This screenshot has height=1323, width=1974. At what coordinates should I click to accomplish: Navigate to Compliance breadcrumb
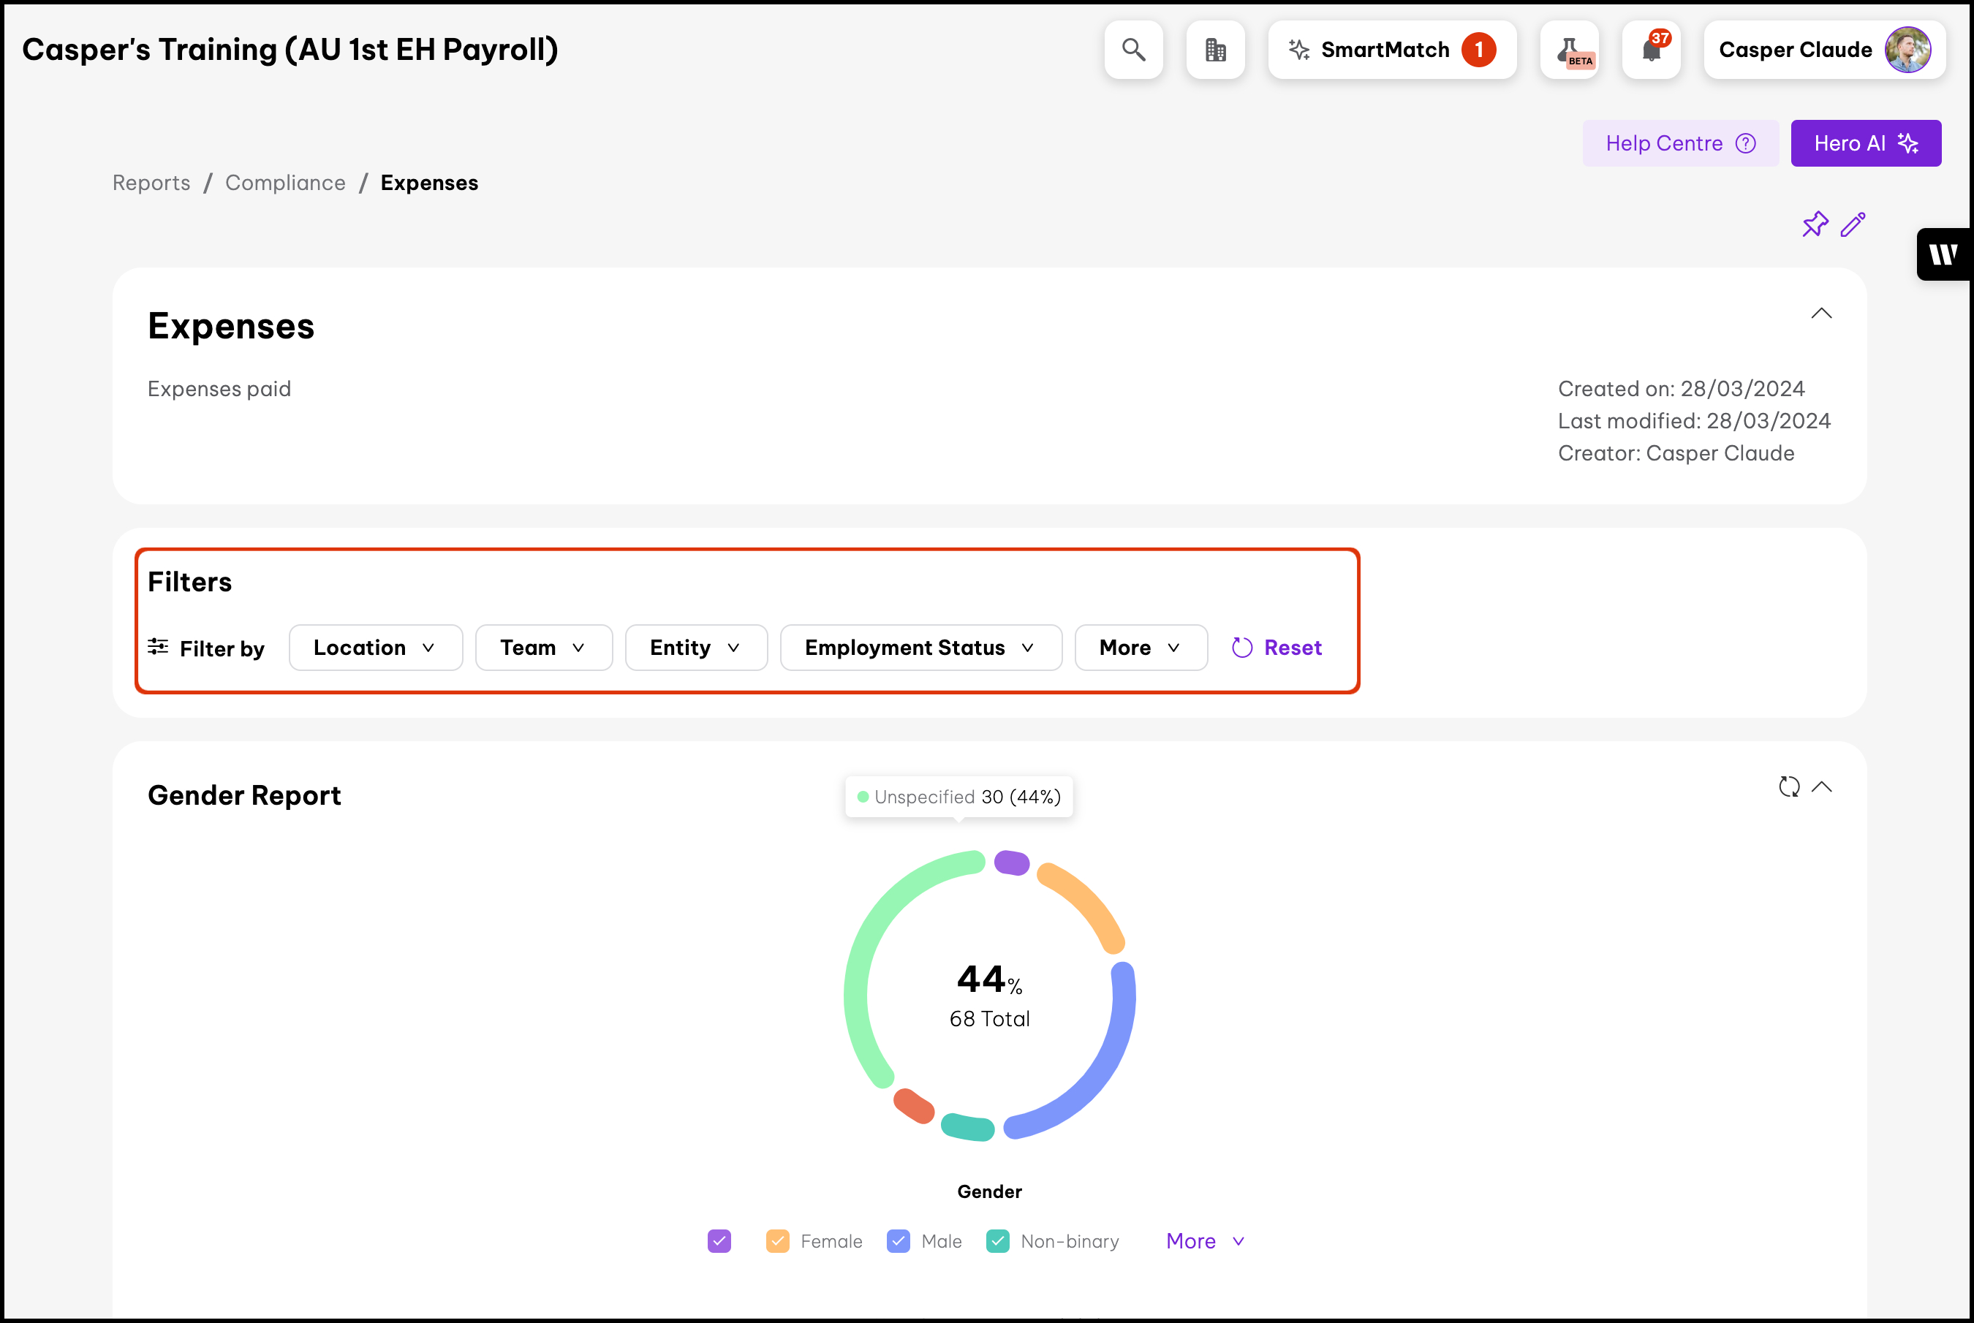tap(285, 183)
